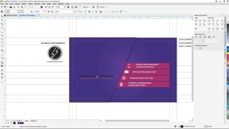
Task: Toggle Show Rulers icon in the toolbar
Action: coord(73,7)
